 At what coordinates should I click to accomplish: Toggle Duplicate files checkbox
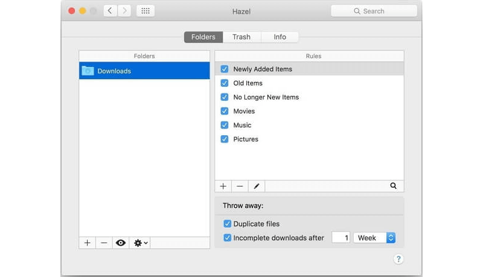click(x=228, y=224)
